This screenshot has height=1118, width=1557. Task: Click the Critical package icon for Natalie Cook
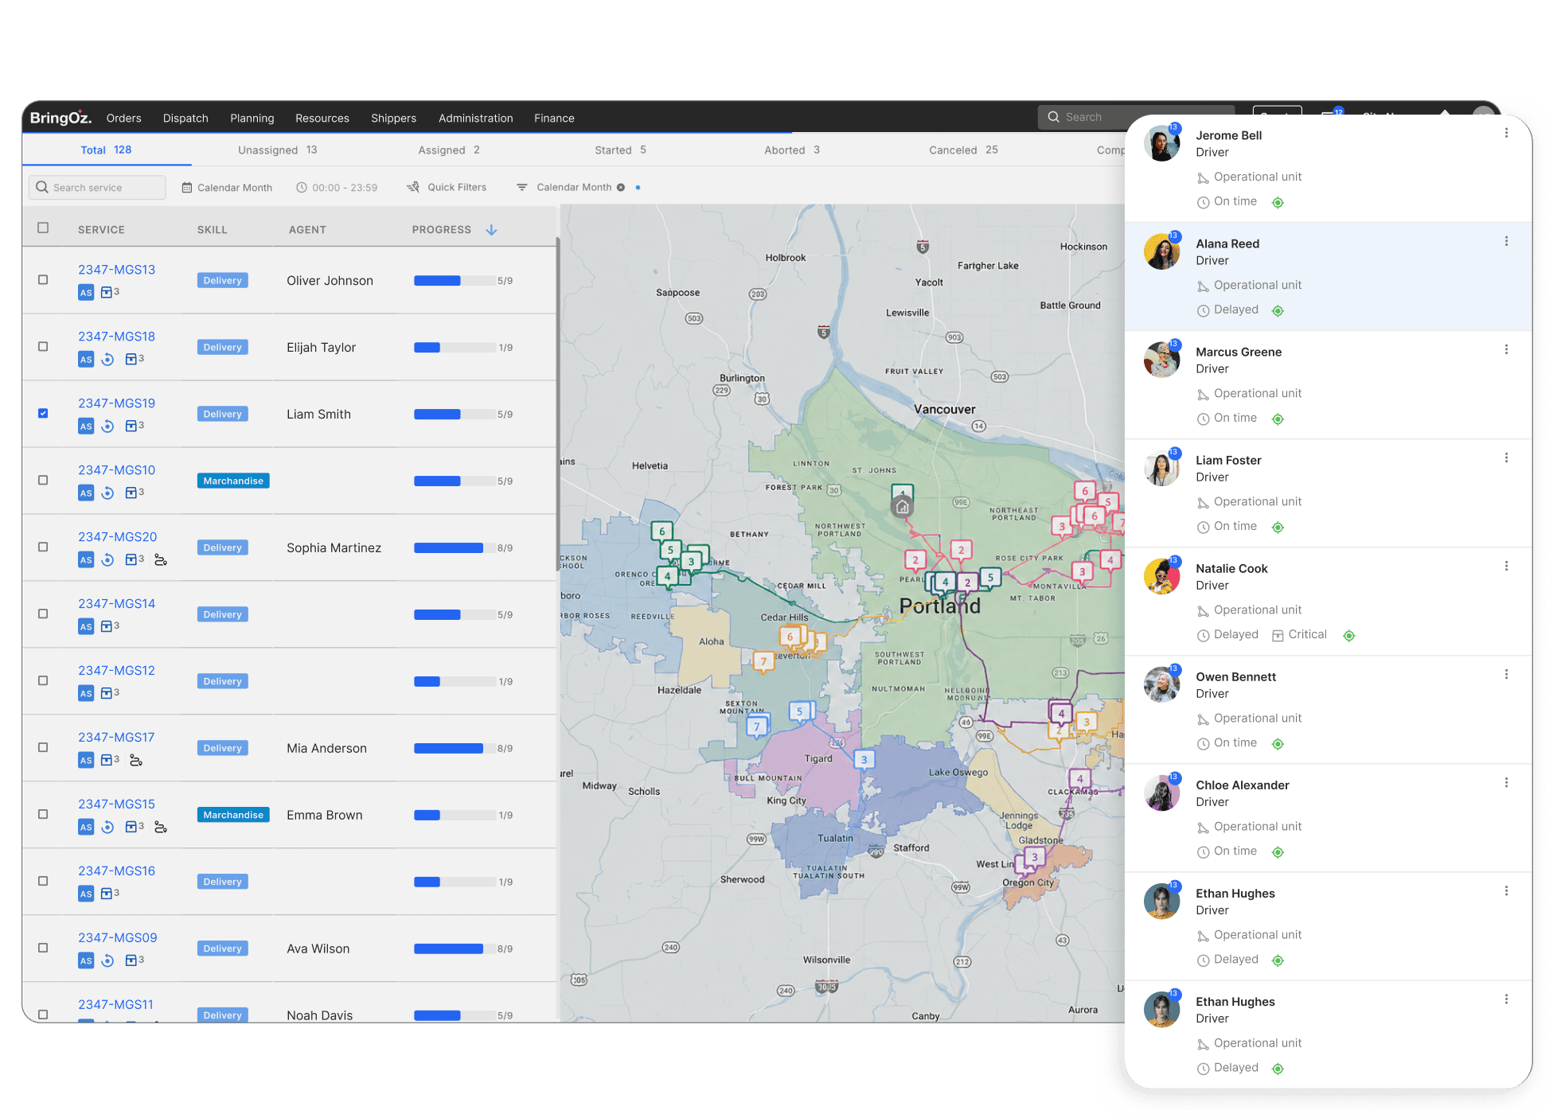click(x=1278, y=636)
